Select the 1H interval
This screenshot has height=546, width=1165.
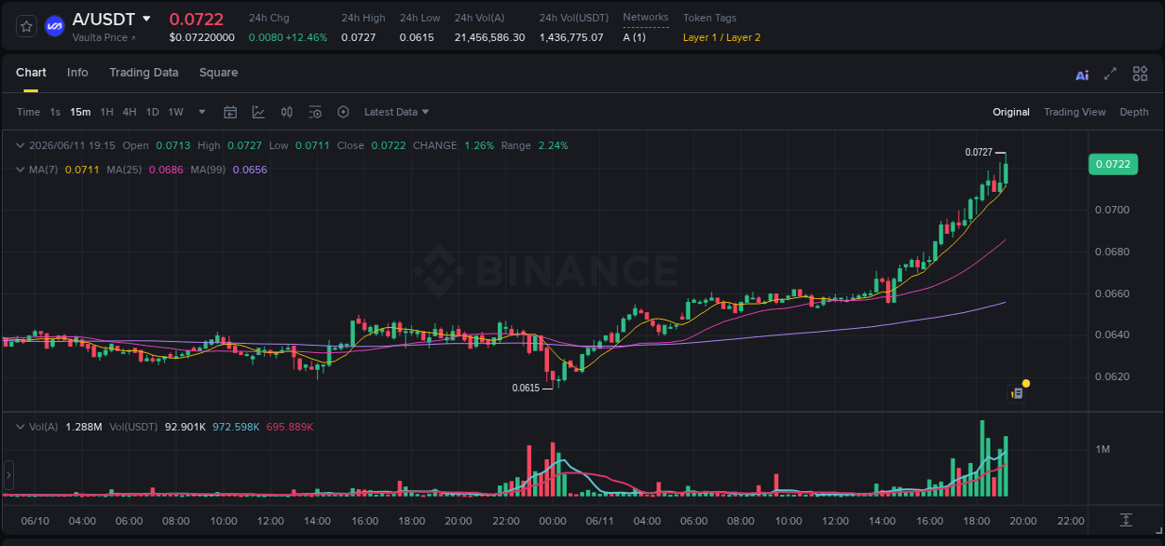click(x=106, y=112)
